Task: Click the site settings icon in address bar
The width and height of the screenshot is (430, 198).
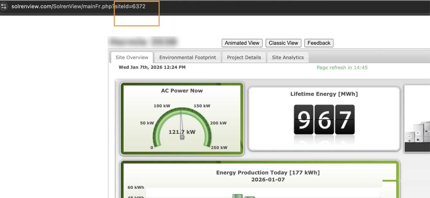Action: 4,6
